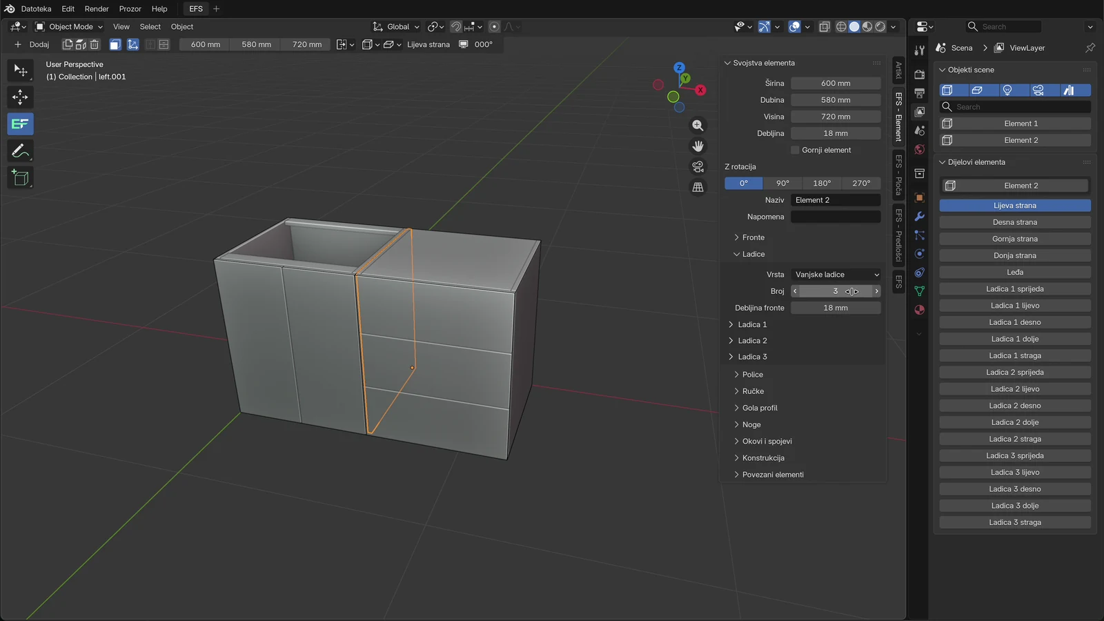Click the Desna strana button
Viewport: 1104px width, 621px height.
coord(1015,222)
